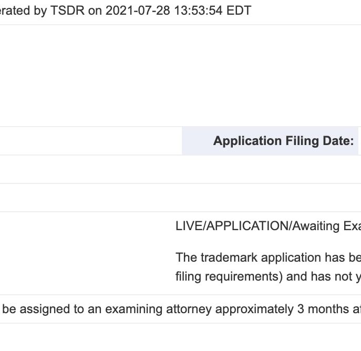The width and height of the screenshot is (361, 351).
Task: Click the date 2021-07-28 in the header
Action: (138, 11)
